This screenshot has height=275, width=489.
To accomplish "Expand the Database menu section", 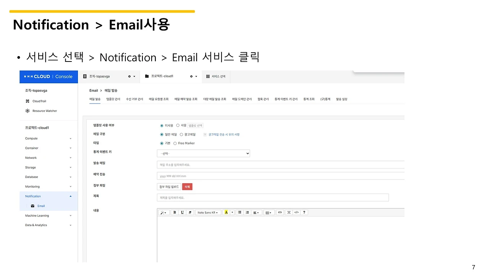I will tap(49, 177).
